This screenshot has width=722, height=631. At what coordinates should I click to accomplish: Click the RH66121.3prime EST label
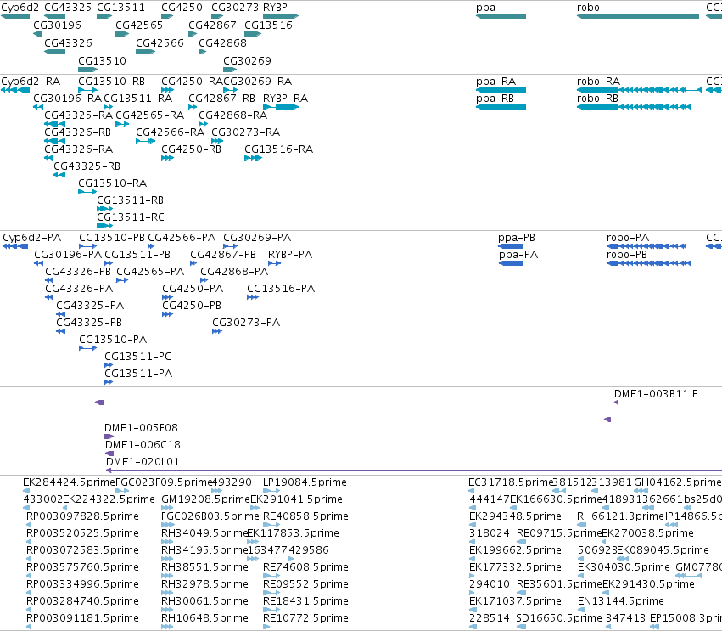(621, 516)
